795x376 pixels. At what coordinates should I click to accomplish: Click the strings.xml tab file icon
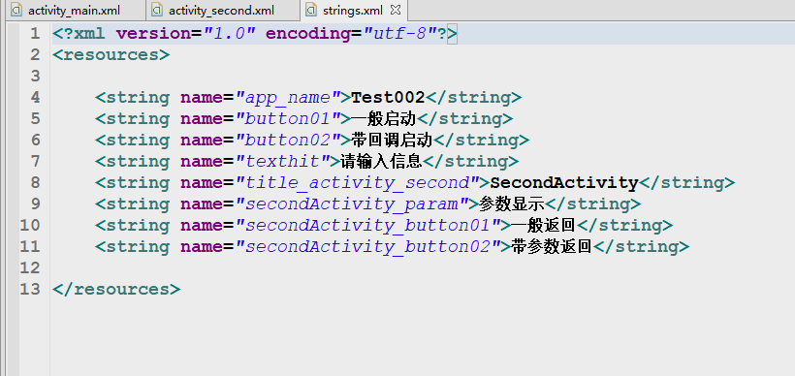pos(312,10)
